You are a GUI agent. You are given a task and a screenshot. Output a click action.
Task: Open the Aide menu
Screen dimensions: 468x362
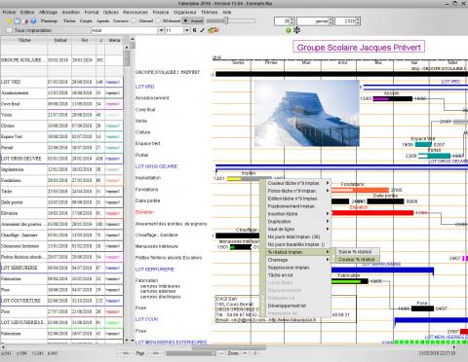pos(227,12)
